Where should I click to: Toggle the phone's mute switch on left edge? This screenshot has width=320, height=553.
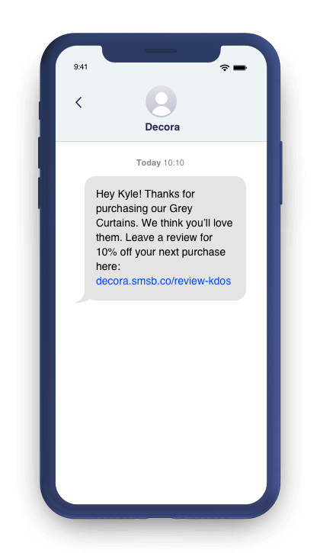40,111
